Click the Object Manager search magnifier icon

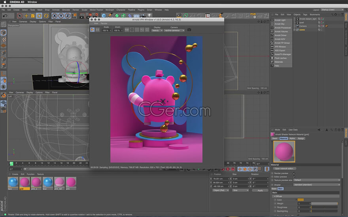[x=332, y=15]
